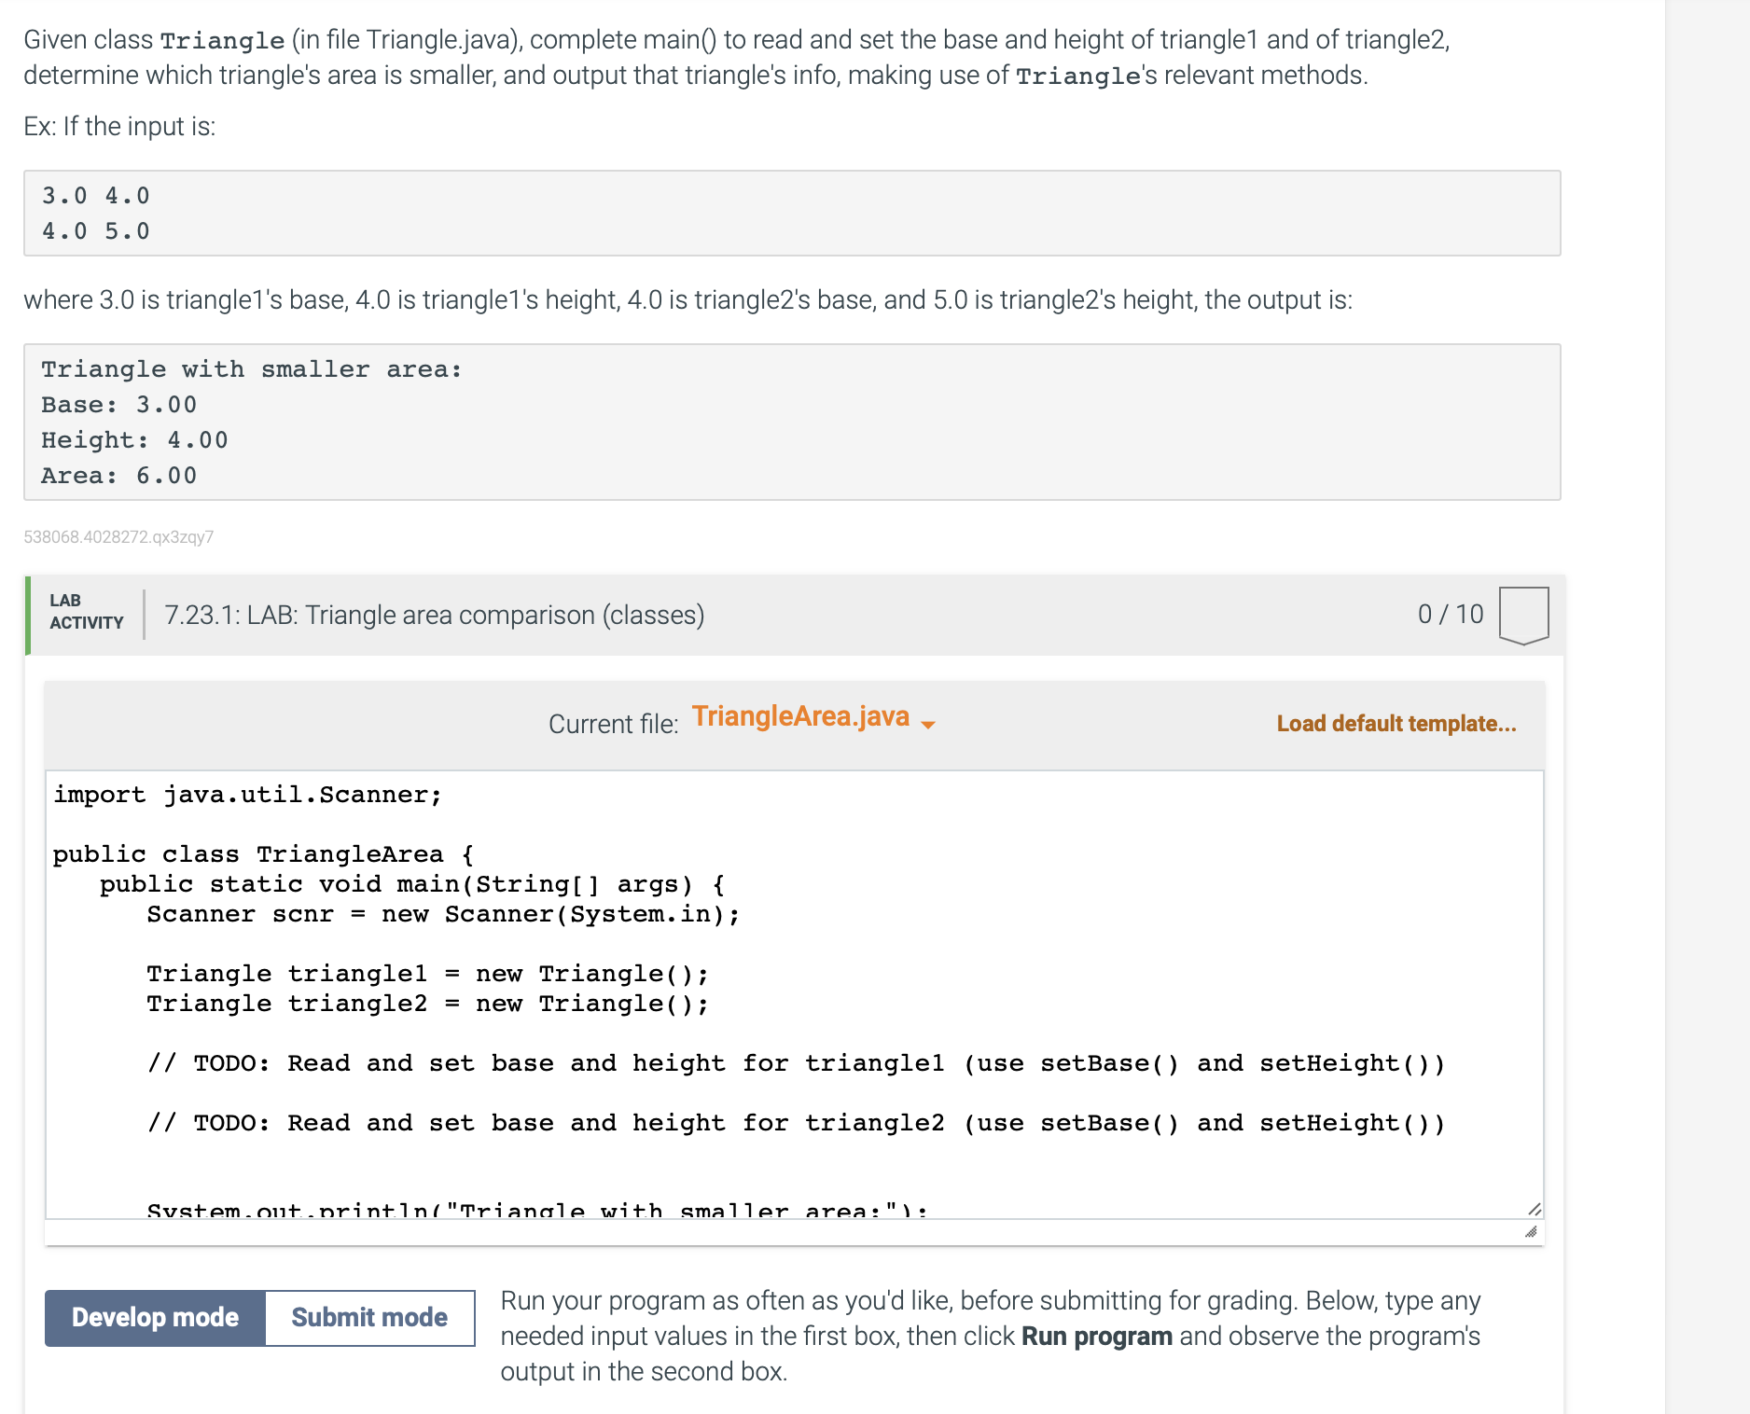This screenshot has height=1414, width=1750.
Task: Click the example input box showing 3.0 4.0
Action: [793, 213]
